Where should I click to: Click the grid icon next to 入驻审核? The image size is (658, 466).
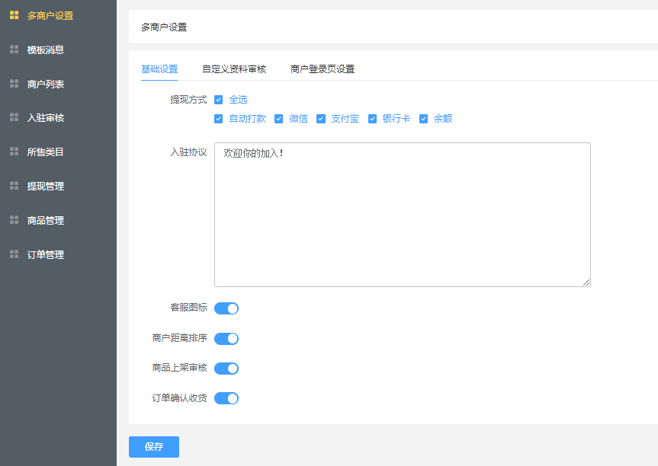coord(14,117)
